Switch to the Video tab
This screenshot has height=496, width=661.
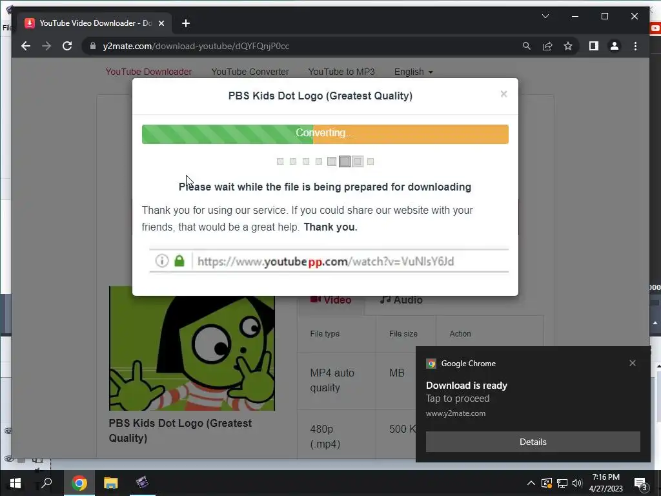(331, 300)
